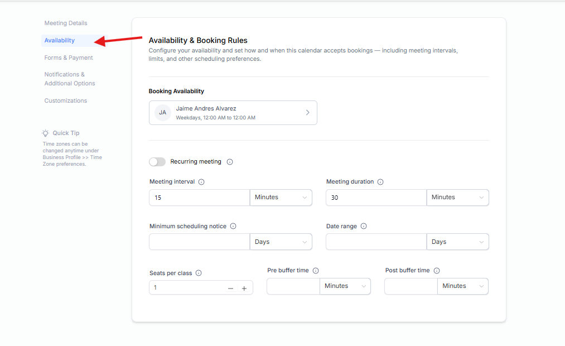Click Seats per class info icon
This screenshot has height=346, width=565.
[199, 273]
